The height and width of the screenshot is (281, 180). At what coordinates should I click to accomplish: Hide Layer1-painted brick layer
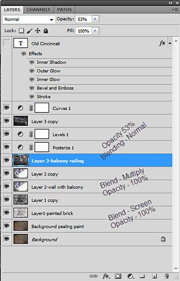click(x=6, y=213)
